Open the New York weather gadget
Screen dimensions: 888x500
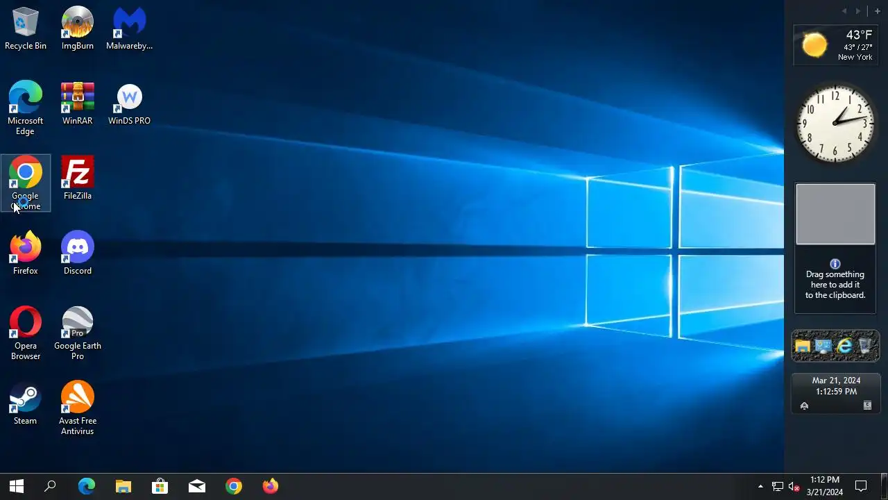(835, 45)
